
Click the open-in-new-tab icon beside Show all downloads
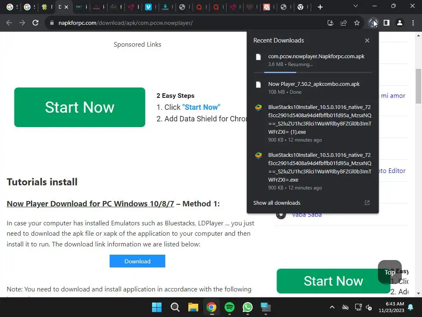[x=367, y=203]
